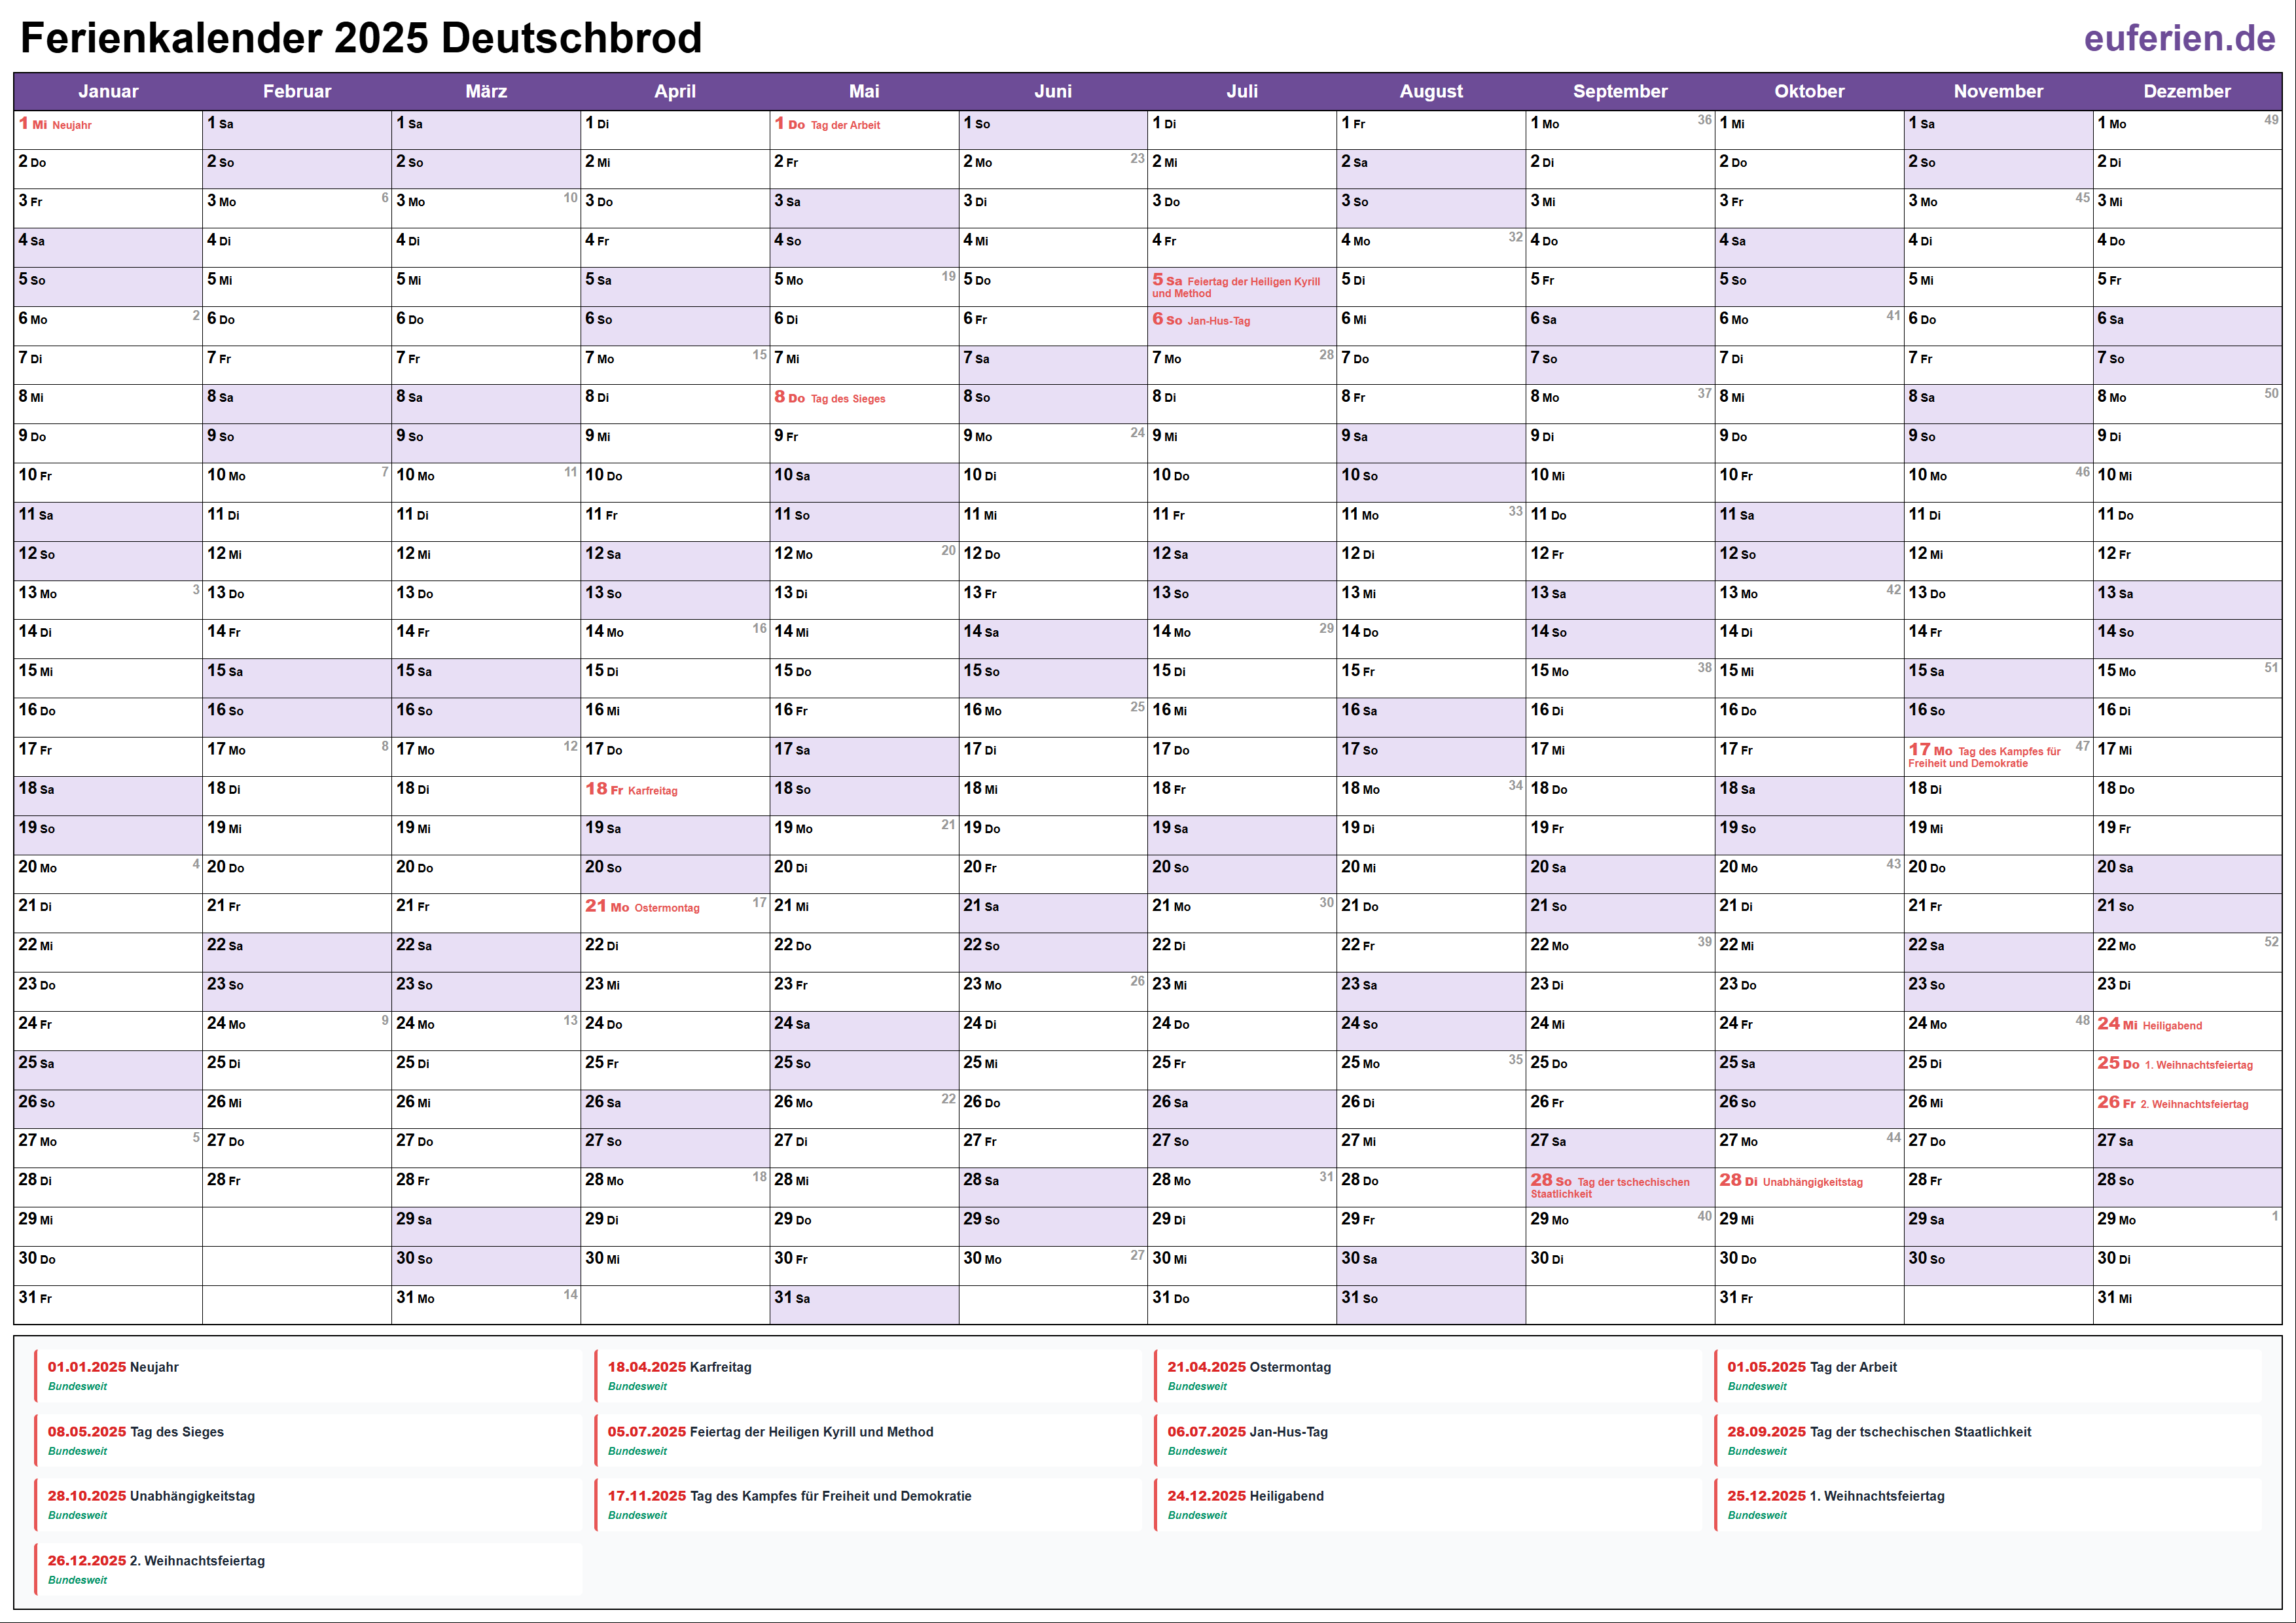Click the Juli month column header
The width and height of the screenshot is (2296, 1623).
click(1241, 91)
